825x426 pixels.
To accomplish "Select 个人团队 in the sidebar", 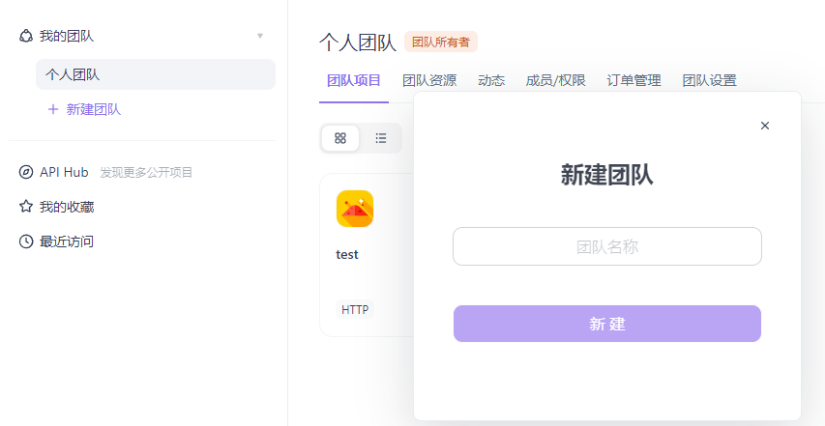I will (x=155, y=74).
